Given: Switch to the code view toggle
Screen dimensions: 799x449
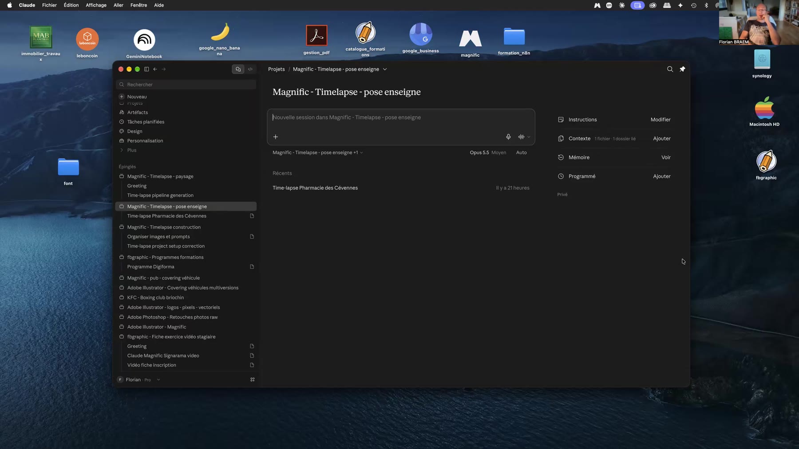Looking at the screenshot, I should point(250,69).
